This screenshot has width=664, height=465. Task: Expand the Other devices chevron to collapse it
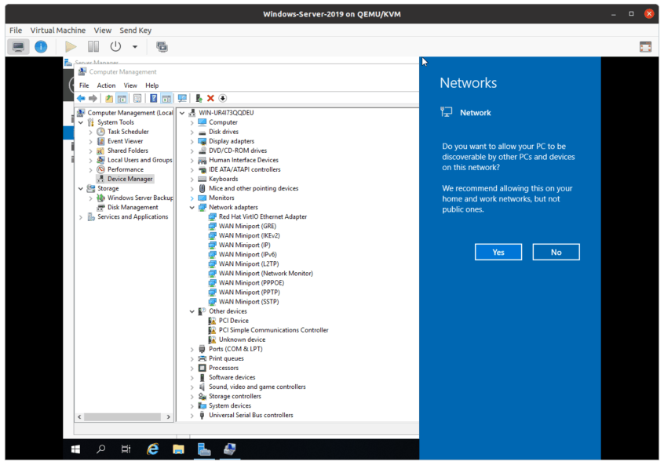(192, 311)
